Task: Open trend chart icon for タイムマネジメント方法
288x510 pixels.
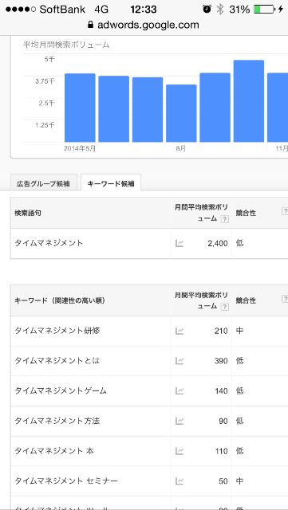Action: (180, 421)
